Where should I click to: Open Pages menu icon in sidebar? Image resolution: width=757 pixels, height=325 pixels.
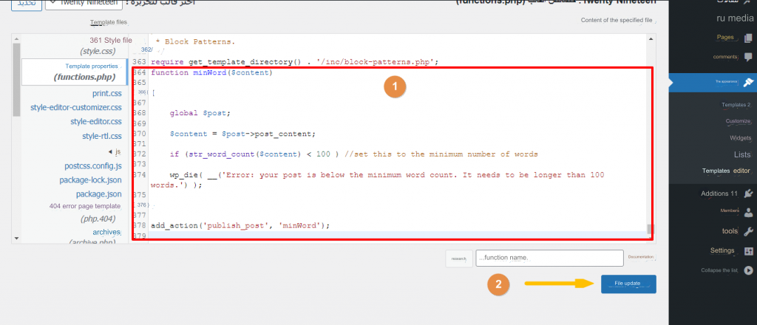[x=748, y=38]
